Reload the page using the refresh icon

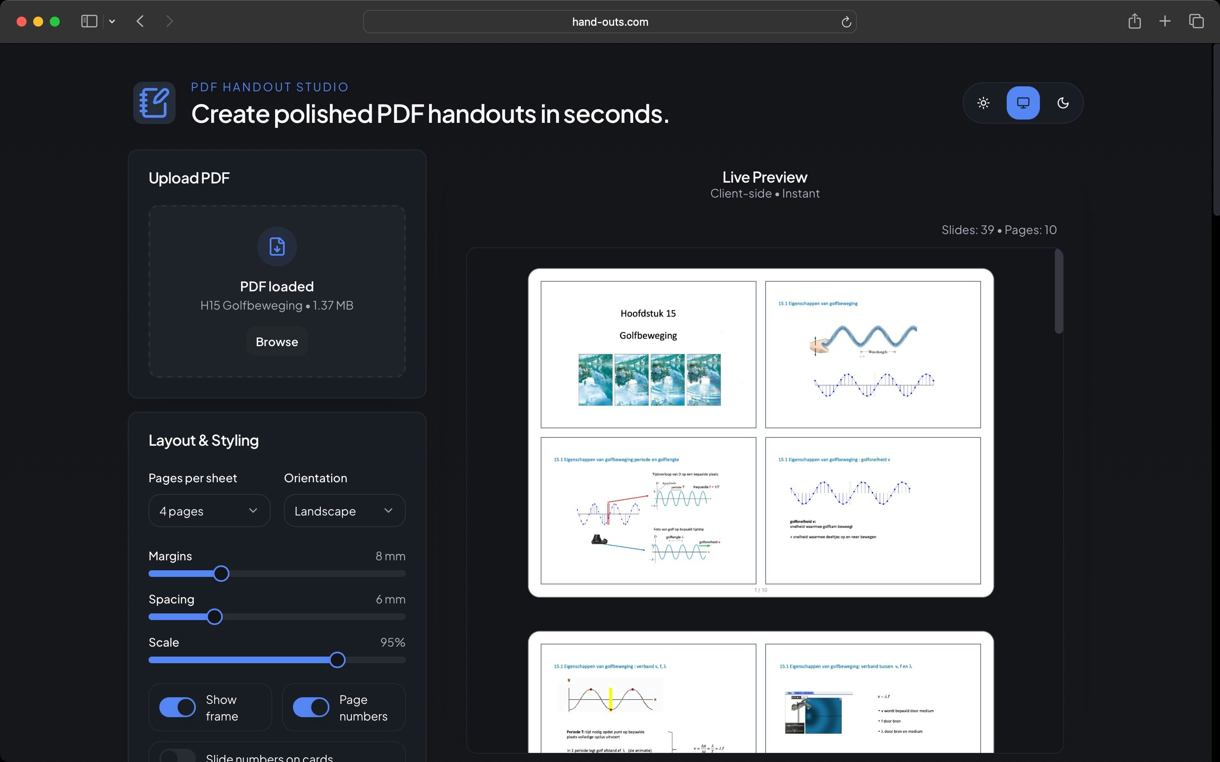point(846,21)
